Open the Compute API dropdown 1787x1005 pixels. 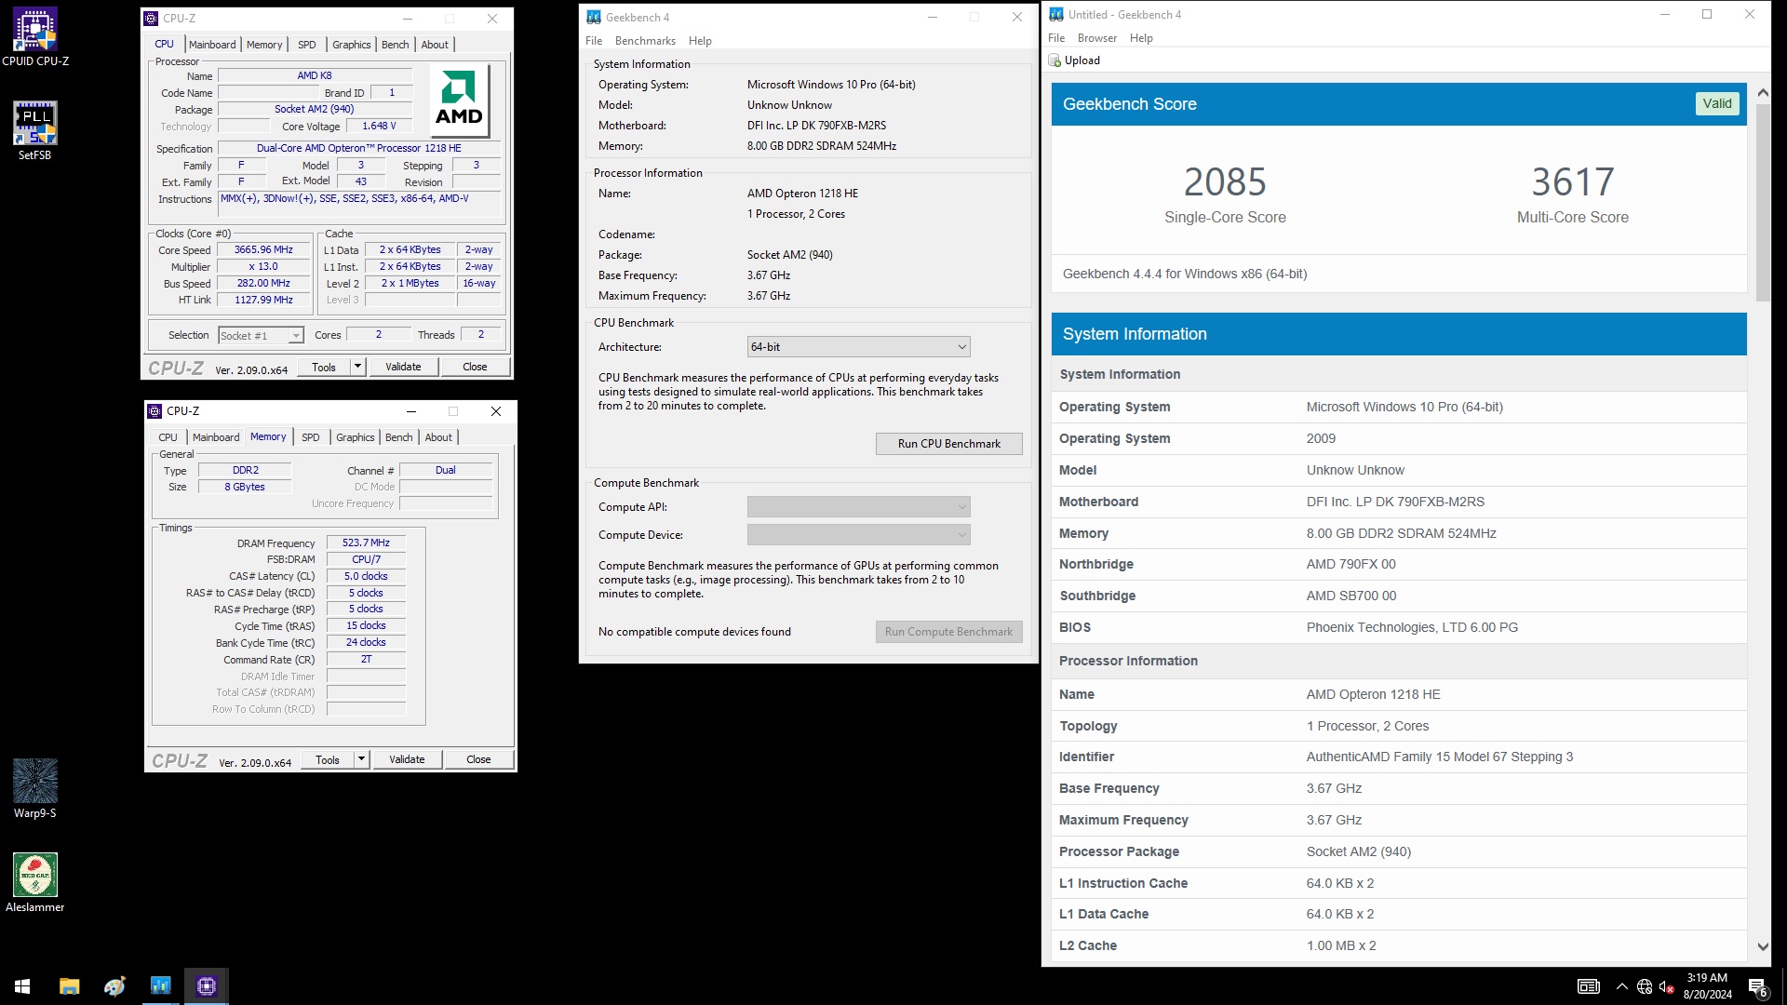pyautogui.click(x=858, y=507)
